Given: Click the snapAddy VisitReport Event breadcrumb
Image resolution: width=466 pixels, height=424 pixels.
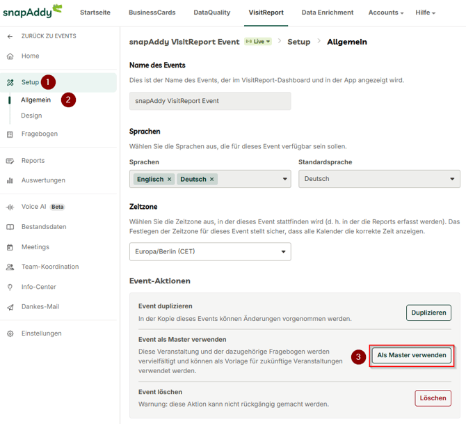Looking at the screenshot, I should [x=184, y=42].
